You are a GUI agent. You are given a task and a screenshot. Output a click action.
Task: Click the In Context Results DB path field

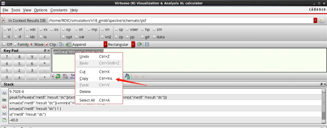point(181,21)
